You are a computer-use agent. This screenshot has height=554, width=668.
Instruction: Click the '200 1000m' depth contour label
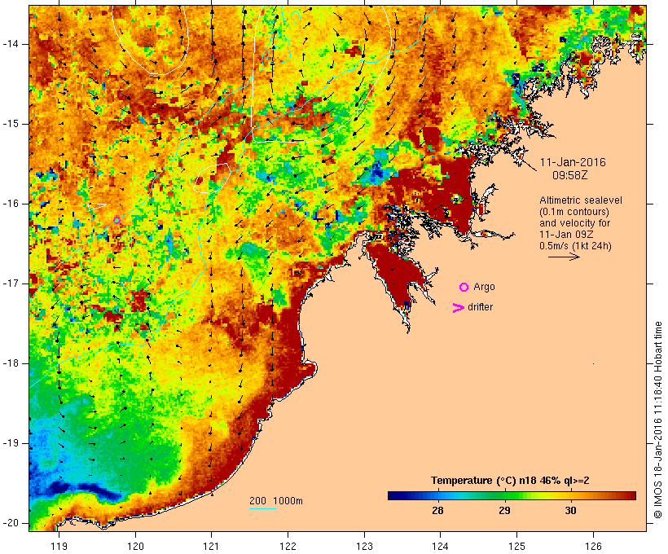[x=276, y=501]
